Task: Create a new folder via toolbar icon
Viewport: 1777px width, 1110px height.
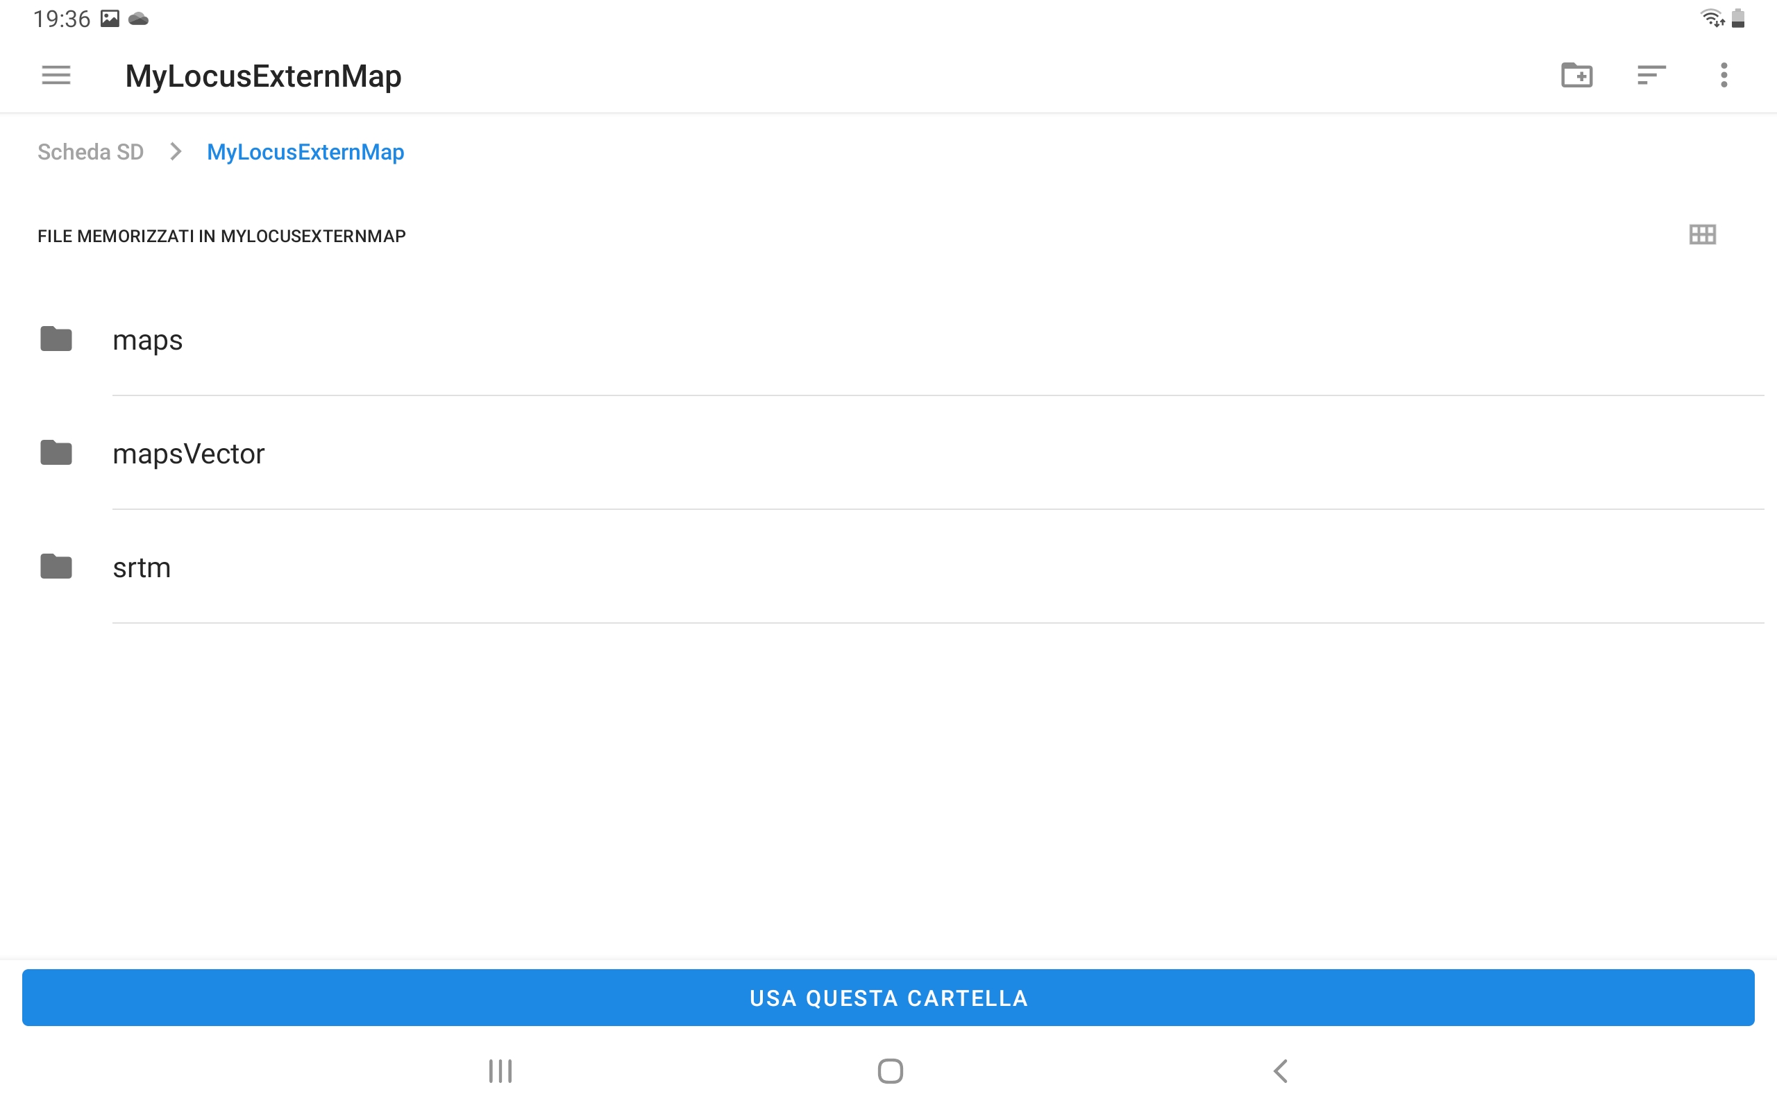Action: tap(1576, 75)
